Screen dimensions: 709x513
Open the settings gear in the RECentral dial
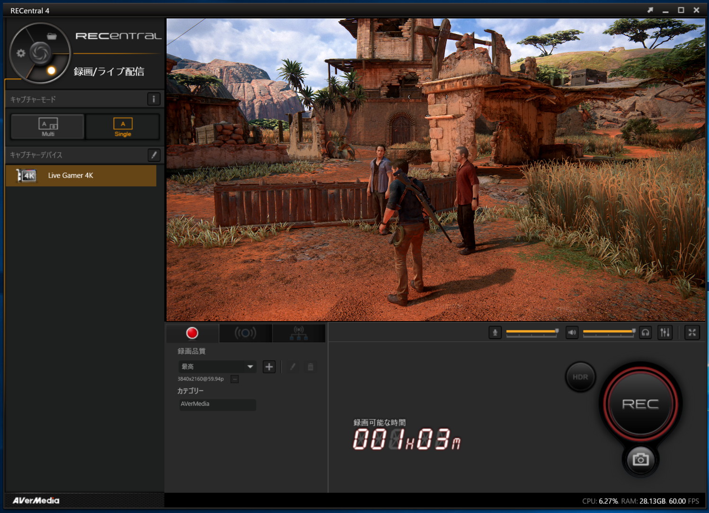(x=21, y=53)
